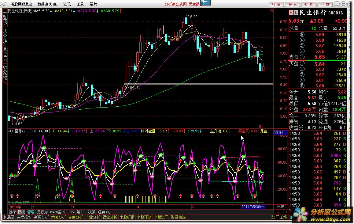Viewport: 354px width, 224px height.
Task: Click the MA60: 5.79 indicator label
Action: tap(110, 11)
